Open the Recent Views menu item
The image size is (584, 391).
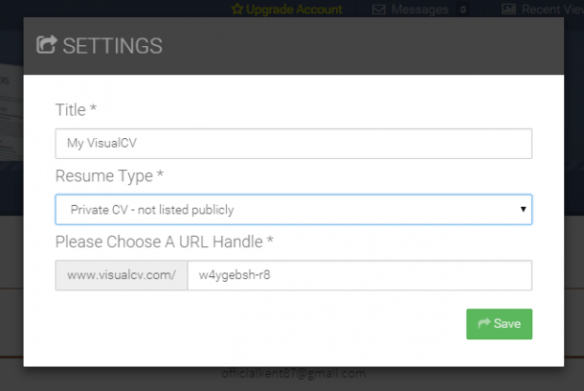coord(554,9)
